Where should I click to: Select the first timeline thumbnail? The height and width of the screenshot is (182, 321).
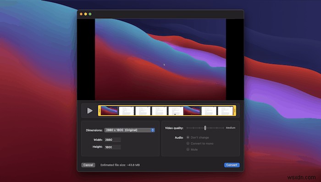pos(110,111)
